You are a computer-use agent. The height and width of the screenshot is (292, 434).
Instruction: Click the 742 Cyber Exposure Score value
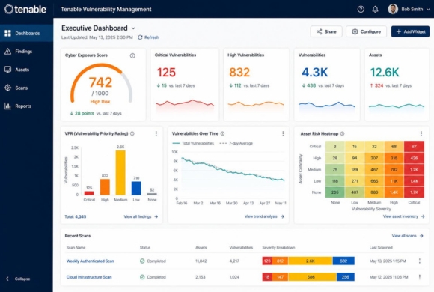pyautogui.click(x=100, y=82)
